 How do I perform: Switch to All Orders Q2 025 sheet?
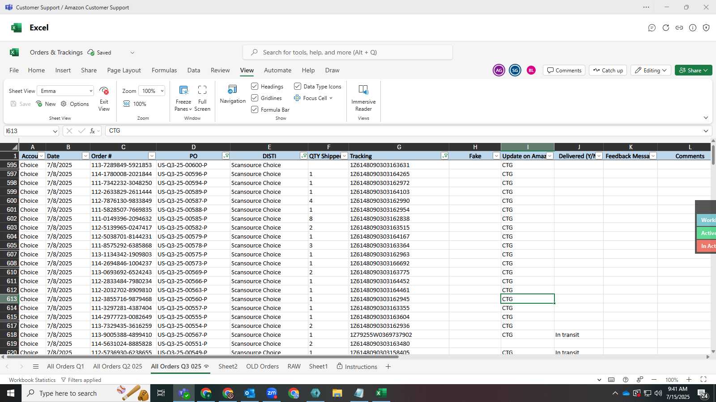[118, 367]
